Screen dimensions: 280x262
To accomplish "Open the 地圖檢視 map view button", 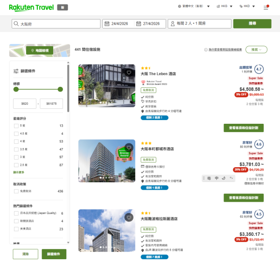I will (x=40, y=50).
